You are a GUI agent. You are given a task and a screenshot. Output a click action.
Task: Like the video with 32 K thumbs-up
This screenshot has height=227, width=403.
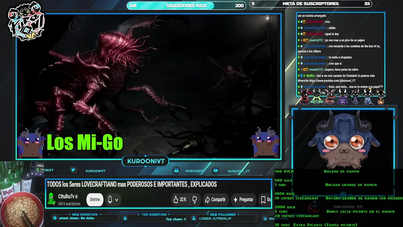[x=180, y=199]
